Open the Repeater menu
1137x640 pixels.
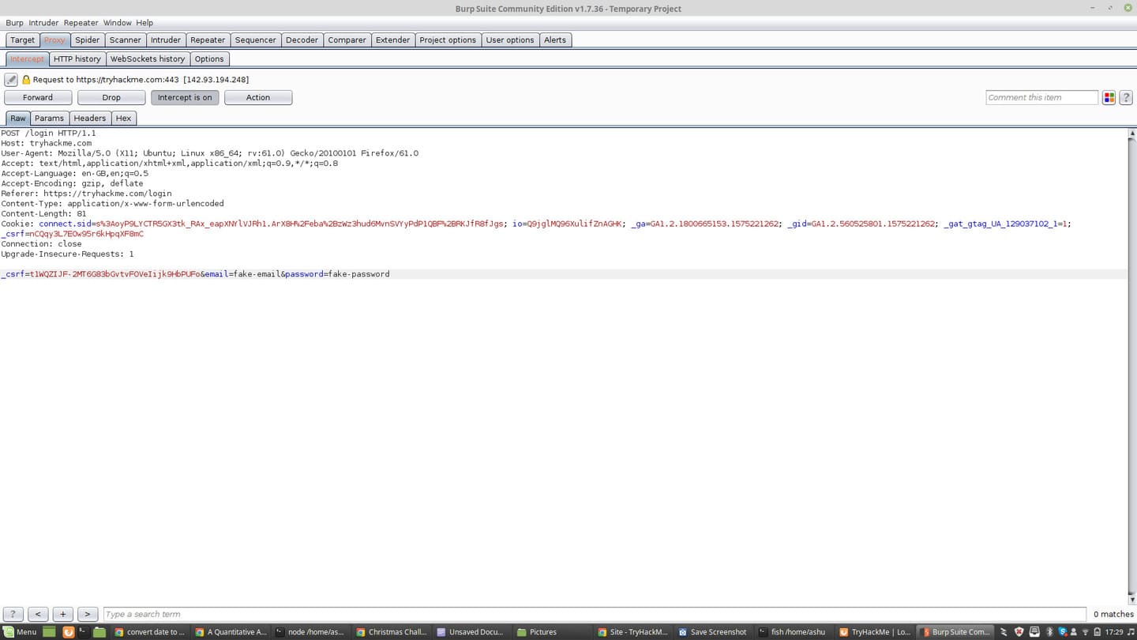pos(81,22)
